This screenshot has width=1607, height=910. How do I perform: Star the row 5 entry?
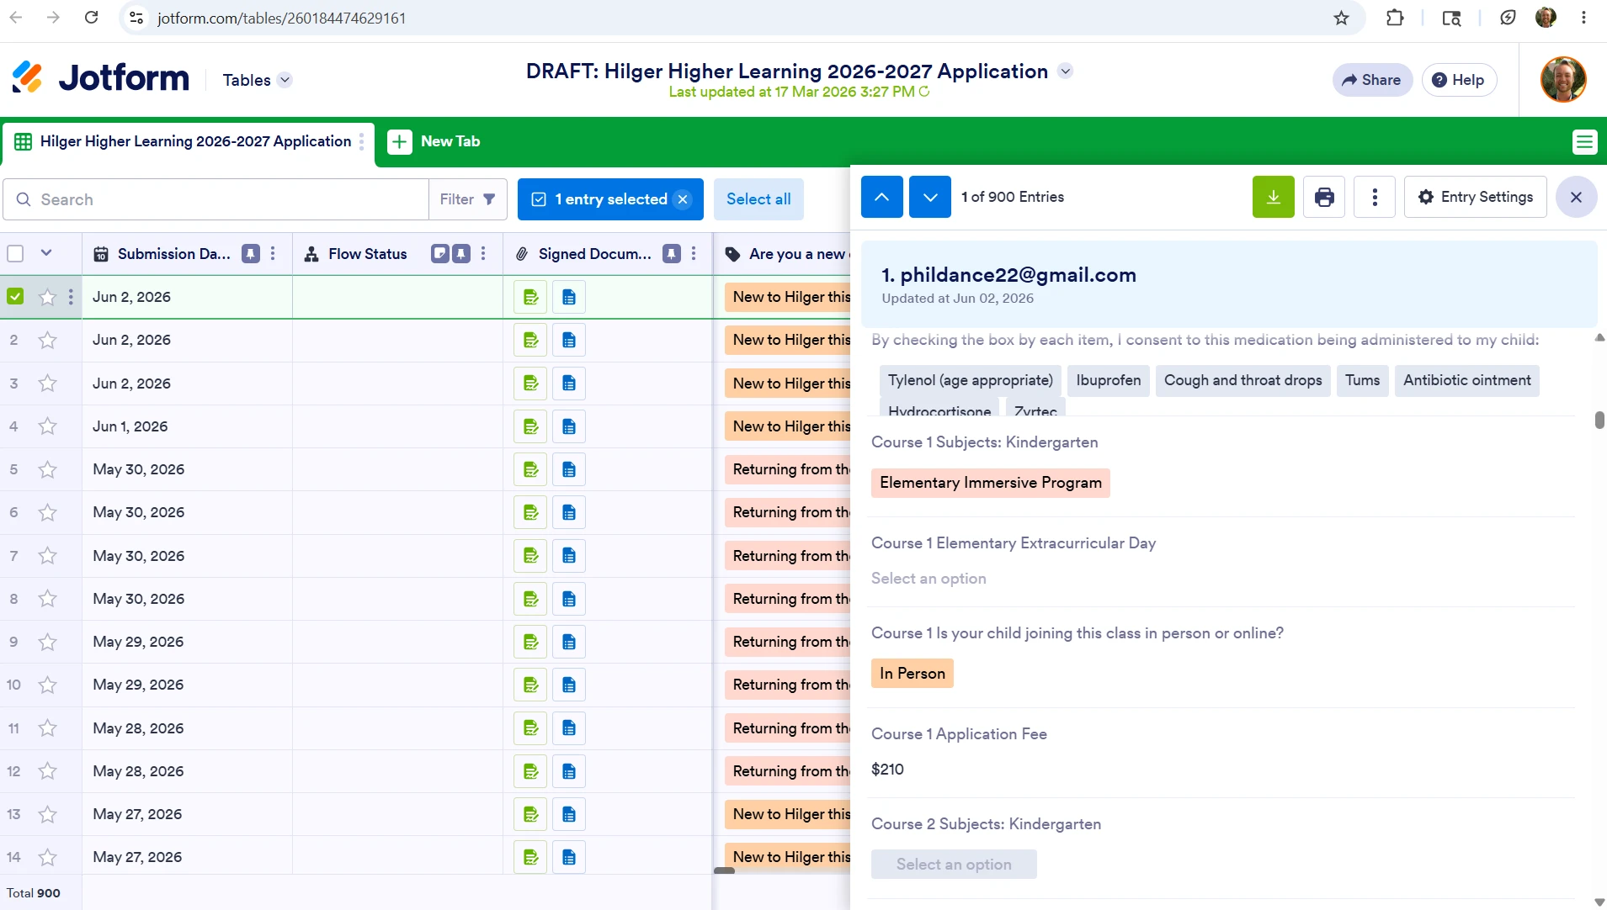(48, 469)
